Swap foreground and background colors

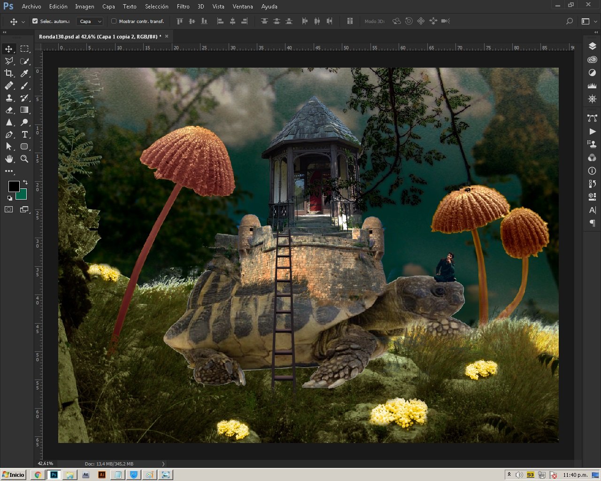pos(25,182)
